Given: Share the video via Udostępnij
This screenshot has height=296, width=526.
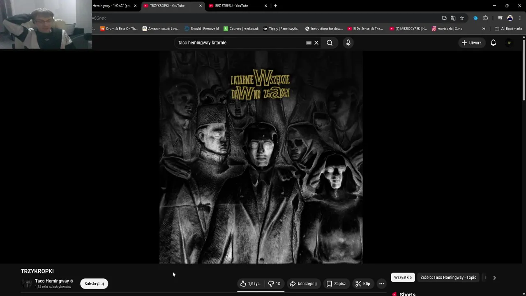Looking at the screenshot, I should click(x=303, y=284).
